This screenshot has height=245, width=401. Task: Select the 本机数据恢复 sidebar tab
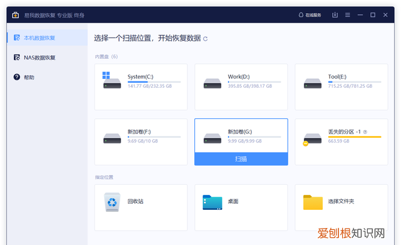[x=47, y=38]
